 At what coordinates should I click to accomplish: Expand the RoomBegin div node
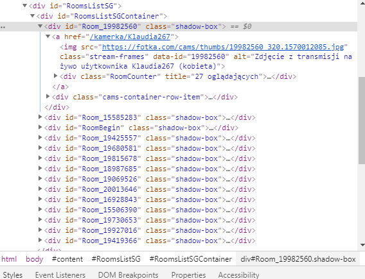coord(40,127)
